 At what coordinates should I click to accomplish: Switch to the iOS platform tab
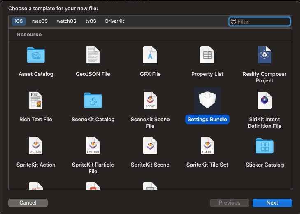(19, 21)
